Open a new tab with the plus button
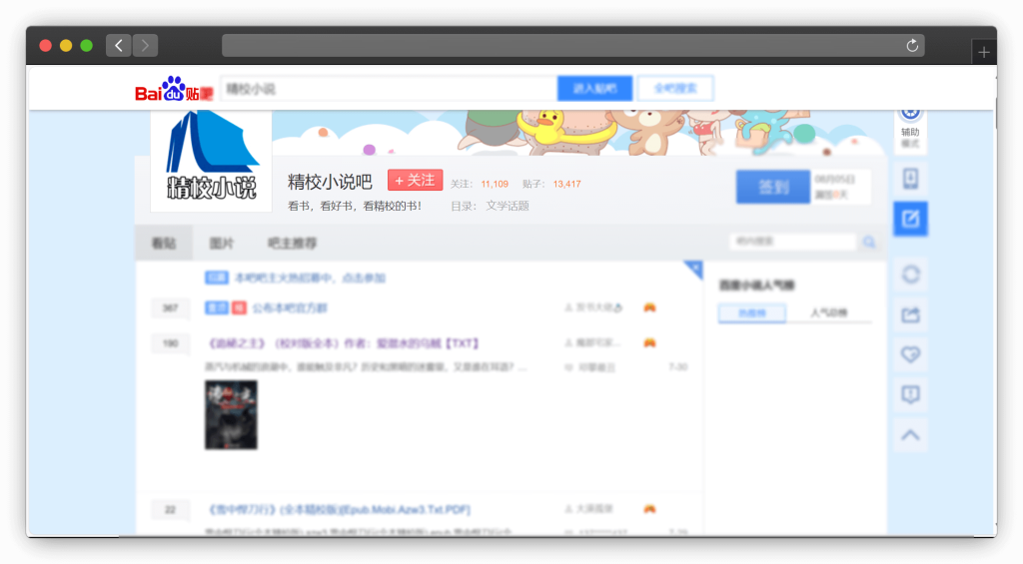Screen dimensions: 1023x564 983,52
